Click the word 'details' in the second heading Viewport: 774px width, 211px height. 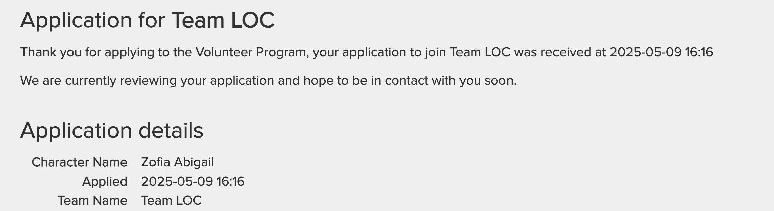click(x=171, y=130)
